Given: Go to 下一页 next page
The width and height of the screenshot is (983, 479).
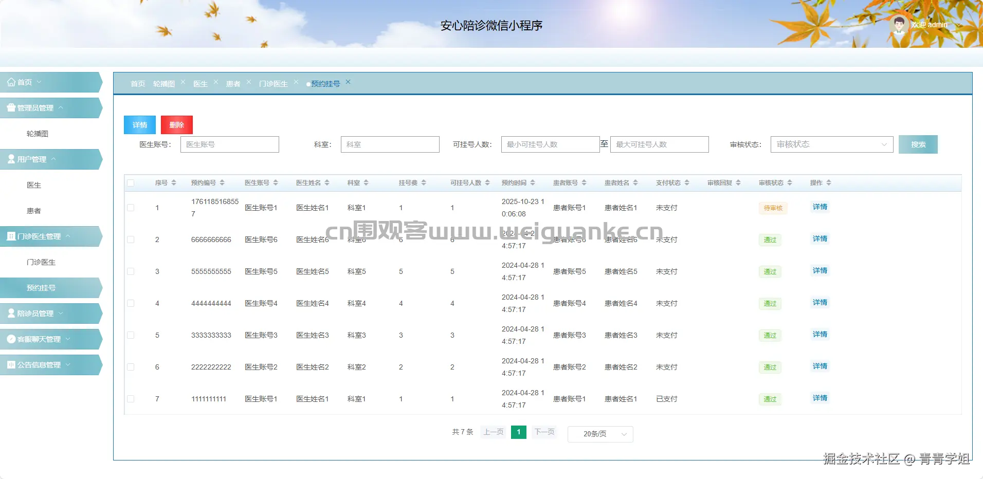Looking at the screenshot, I should pos(544,432).
